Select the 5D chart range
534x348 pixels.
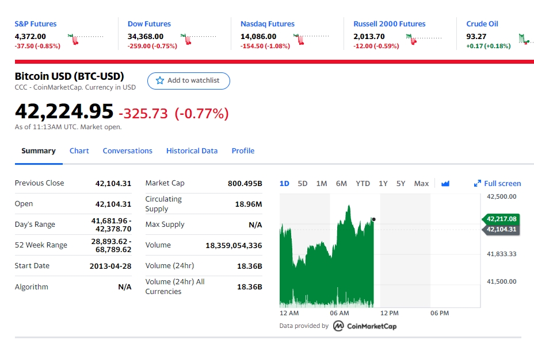coord(303,184)
